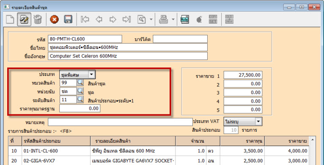Click cost cell 2,500.00

[242, 161]
